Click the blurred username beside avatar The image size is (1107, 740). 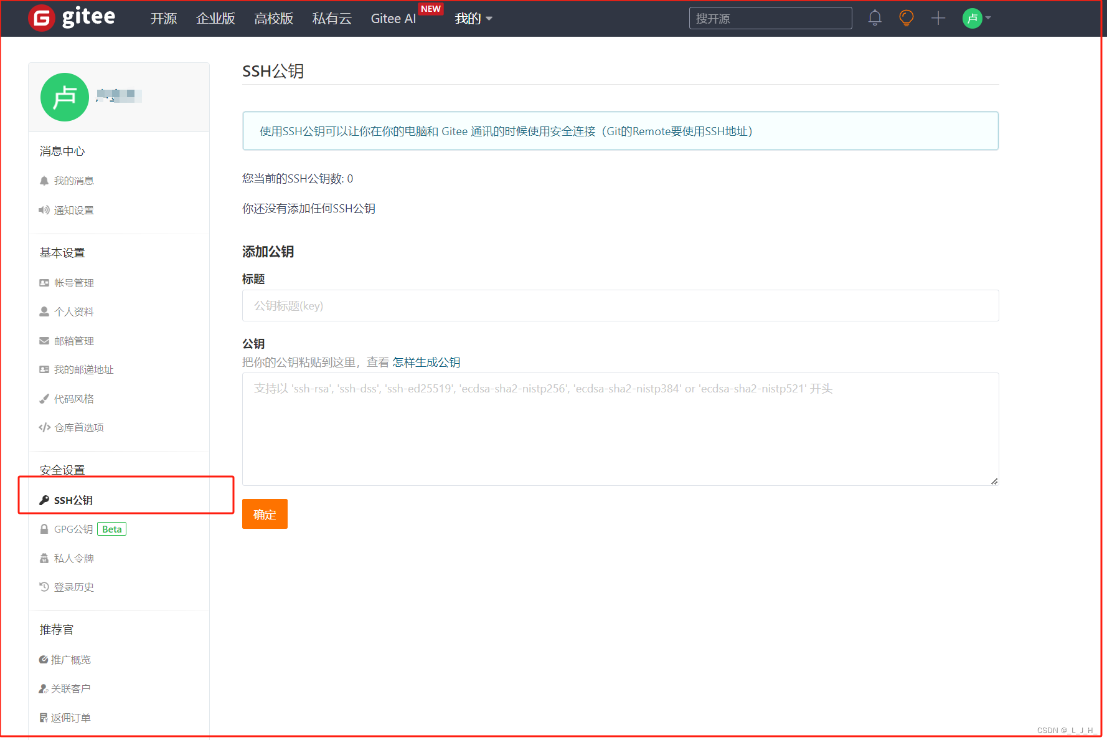click(118, 95)
